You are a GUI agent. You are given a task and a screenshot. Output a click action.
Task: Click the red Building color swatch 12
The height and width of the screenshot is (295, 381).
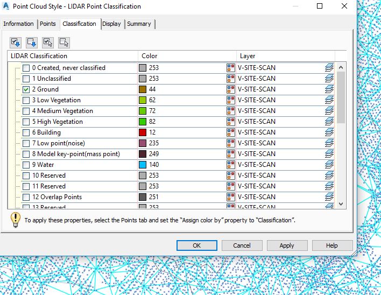pos(143,132)
